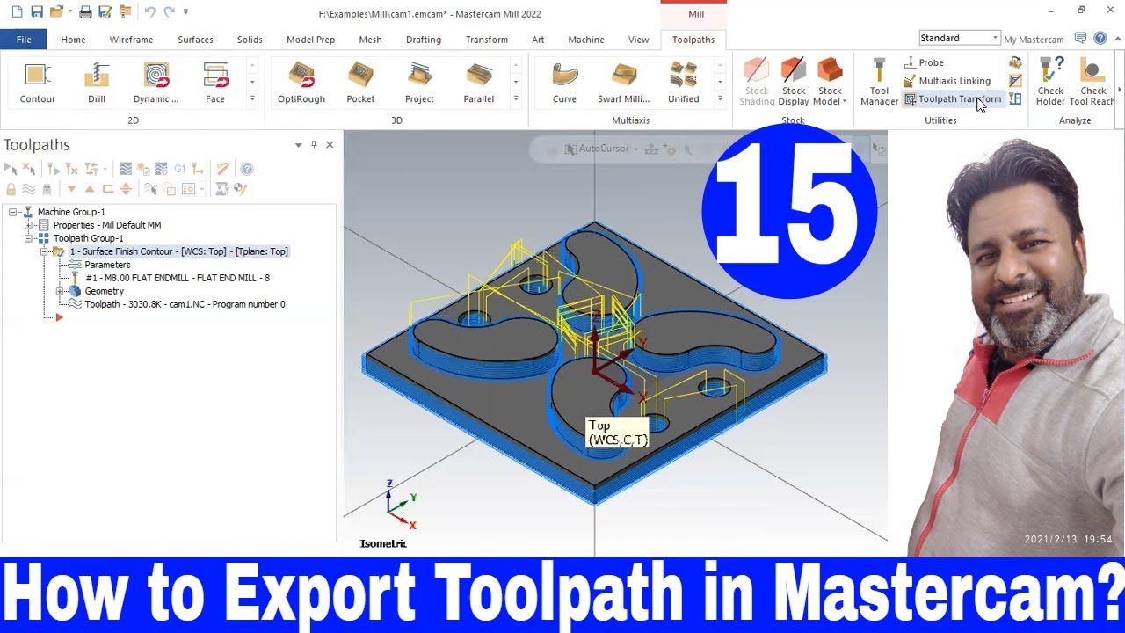Open the Solids tab
This screenshot has height=633, width=1125.
point(250,40)
